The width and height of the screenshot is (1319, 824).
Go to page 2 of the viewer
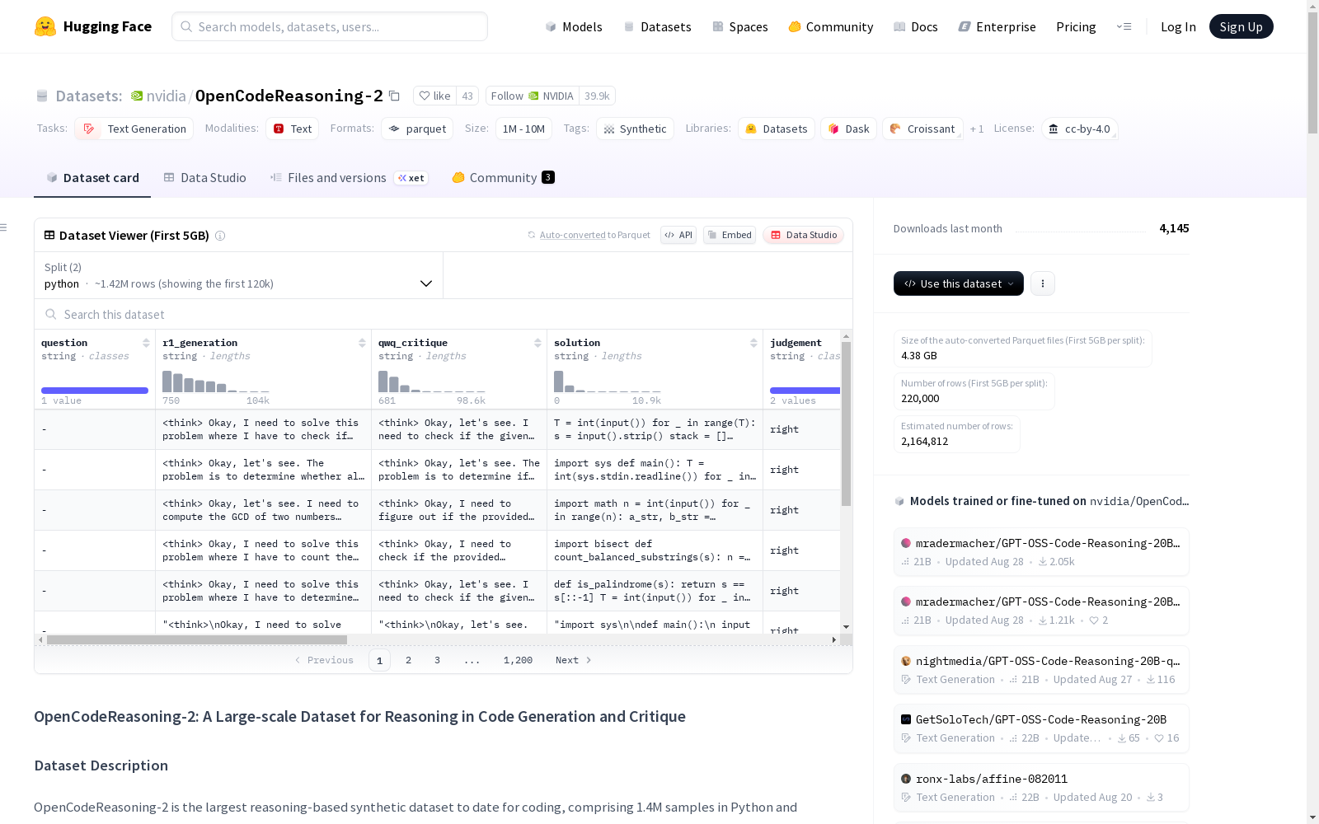click(x=408, y=660)
